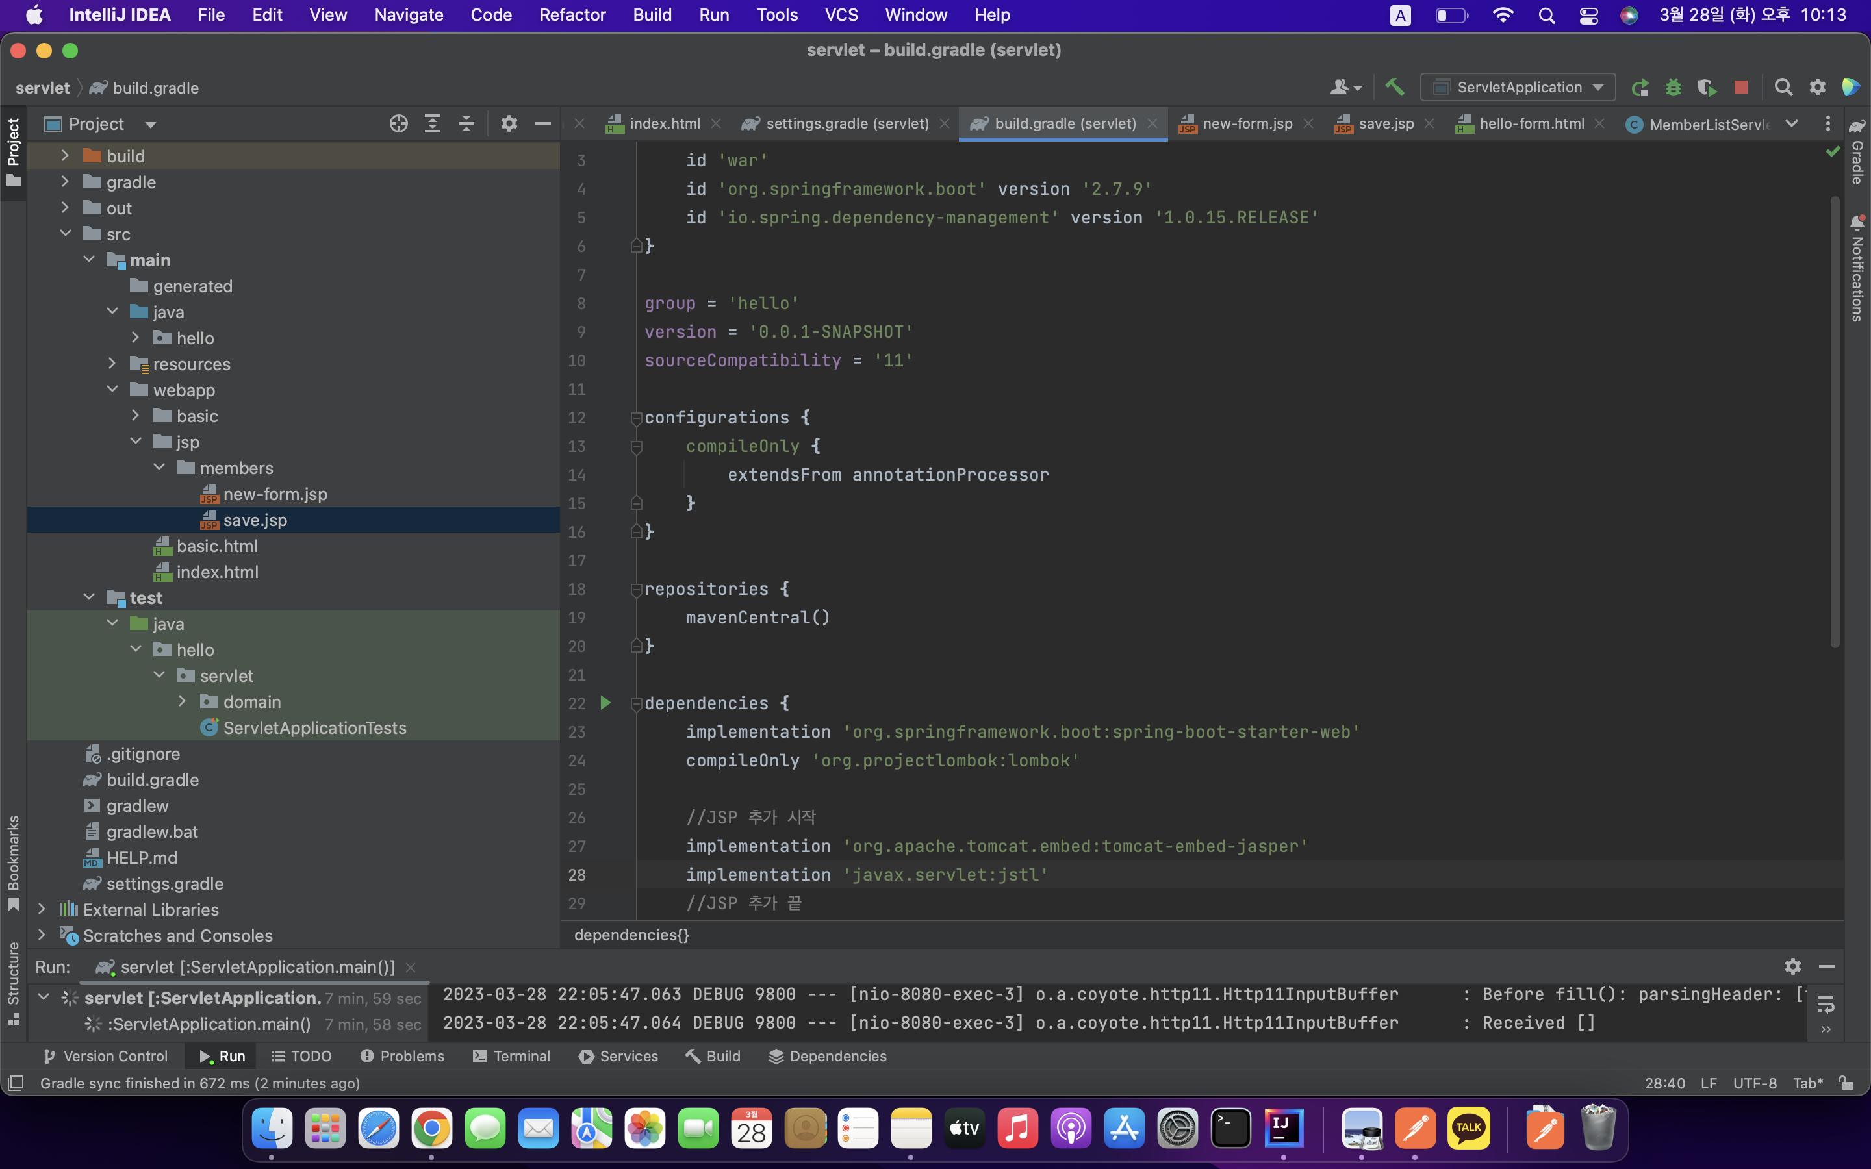
Task: Toggle read-only lock icon in status bar
Action: [x=1846, y=1083]
